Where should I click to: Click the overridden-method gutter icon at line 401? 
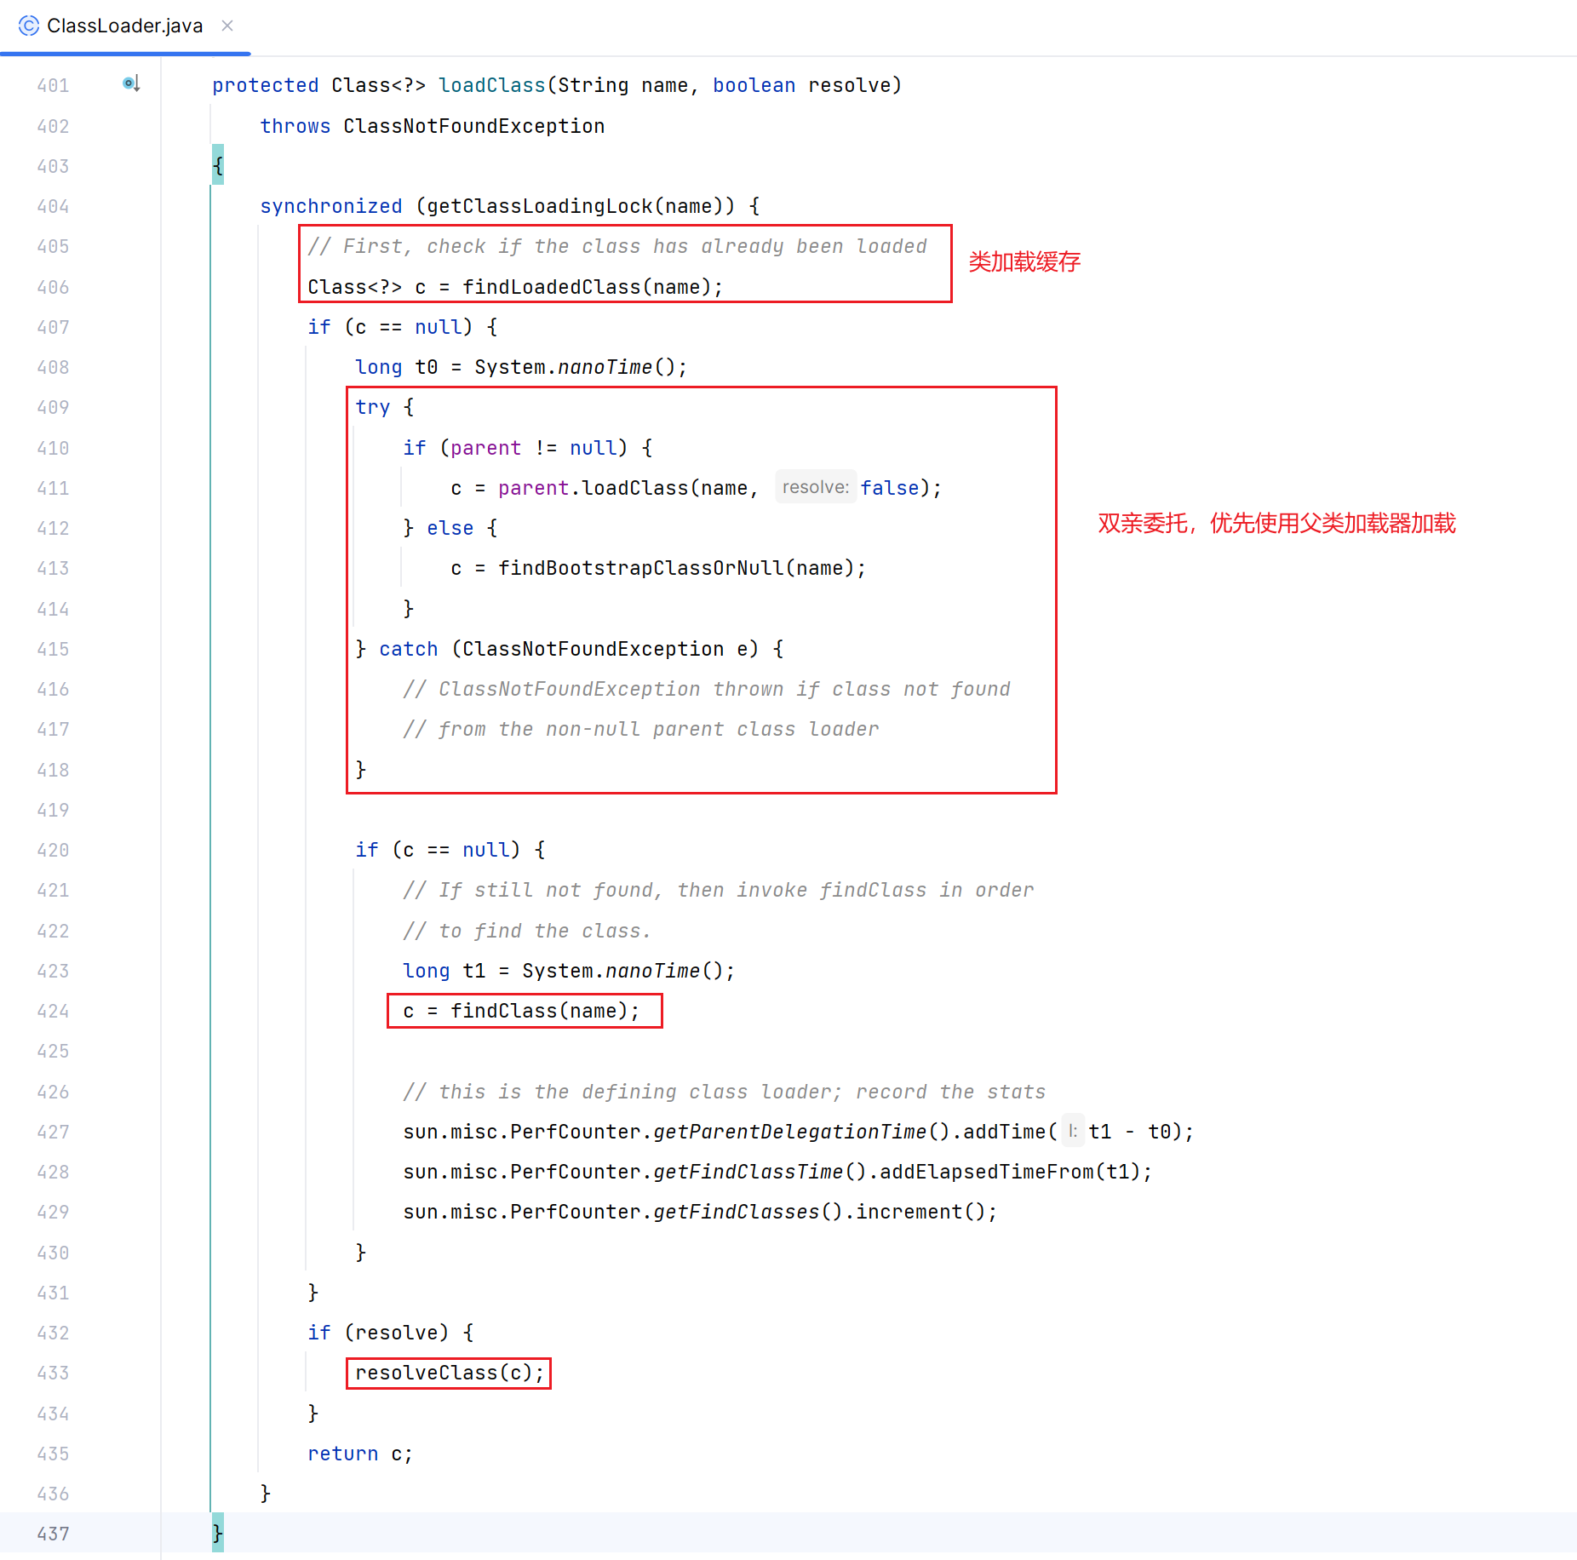[x=130, y=83]
